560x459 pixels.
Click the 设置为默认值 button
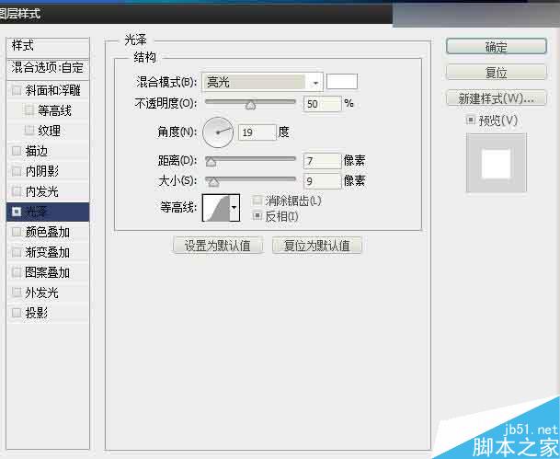[218, 246]
